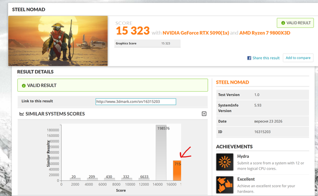Click the Hydra achievement icon
Viewport: 318px width, 196px height.
coord(225,162)
